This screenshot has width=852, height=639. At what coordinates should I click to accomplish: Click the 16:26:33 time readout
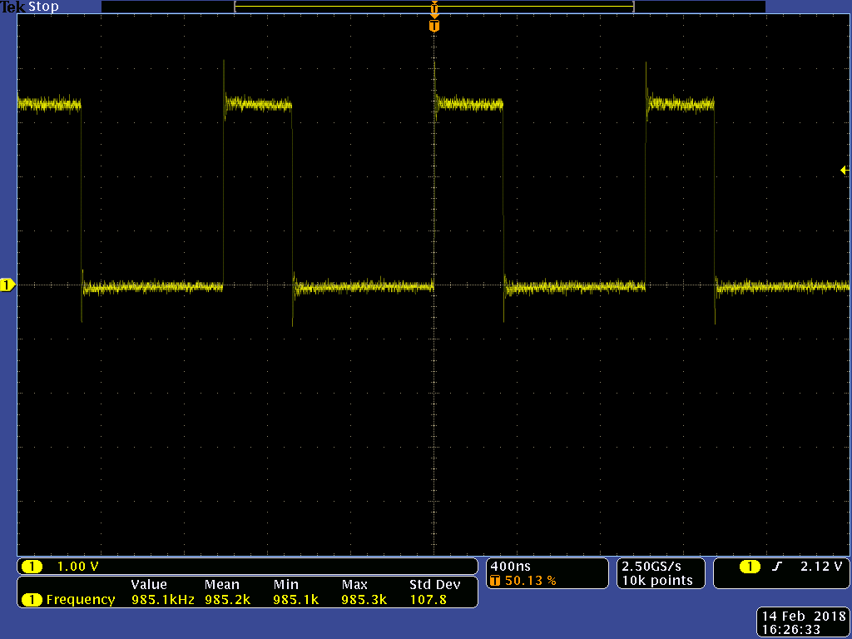point(790,630)
